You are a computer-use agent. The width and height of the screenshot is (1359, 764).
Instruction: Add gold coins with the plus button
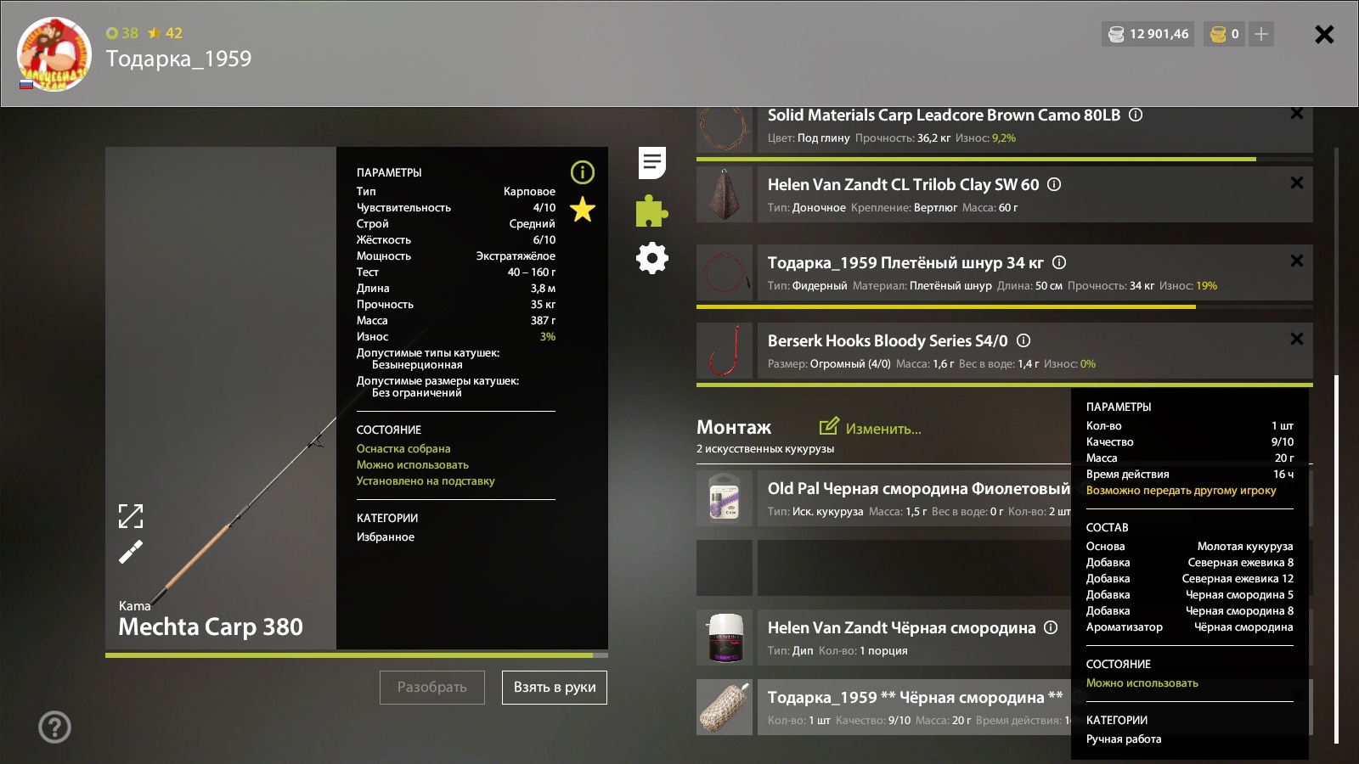(x=1261, y=34)
